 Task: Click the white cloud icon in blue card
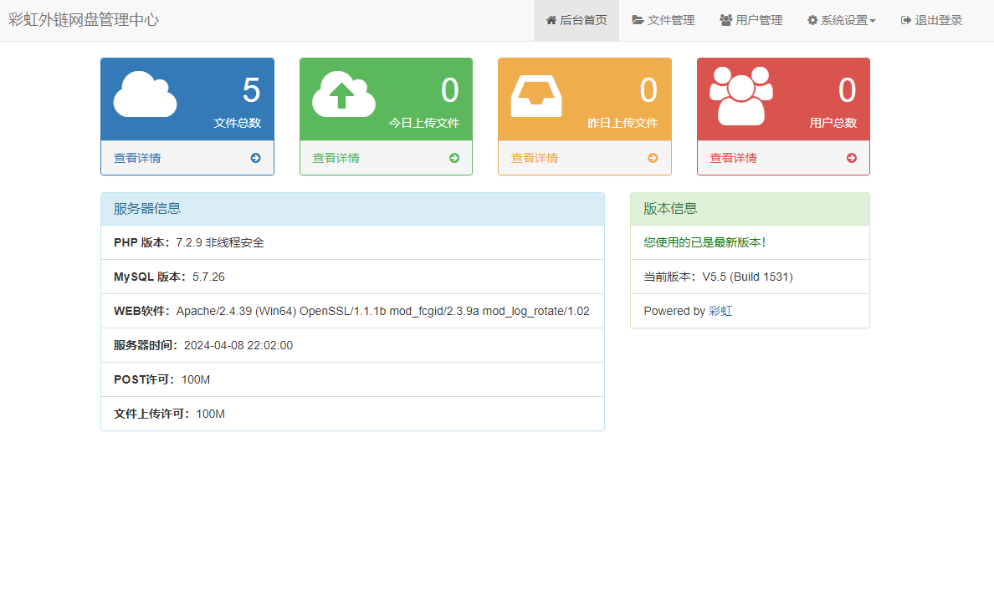tap(146, 94)
